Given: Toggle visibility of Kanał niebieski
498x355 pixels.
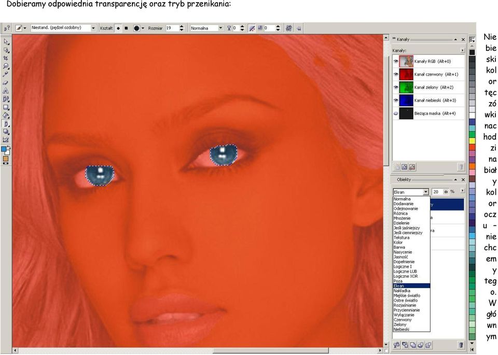Looking at the screenshot, I should [396, 100].
